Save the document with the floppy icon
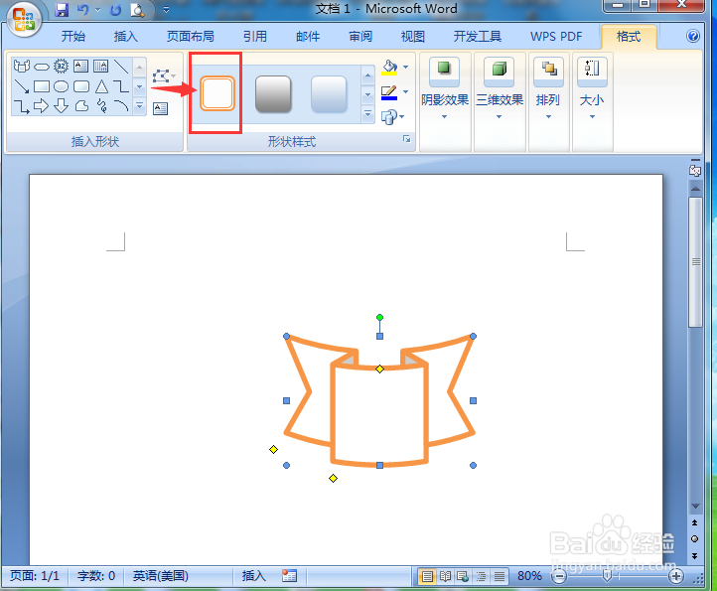The height and width of the screenshot is (591, 717). point(62,10)
